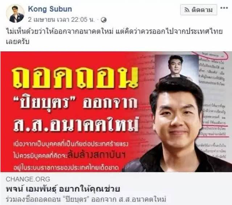The width and height of the screenshot is (232, 205).
Task: Open the red petition preview banner
Action: pos(116,112)
